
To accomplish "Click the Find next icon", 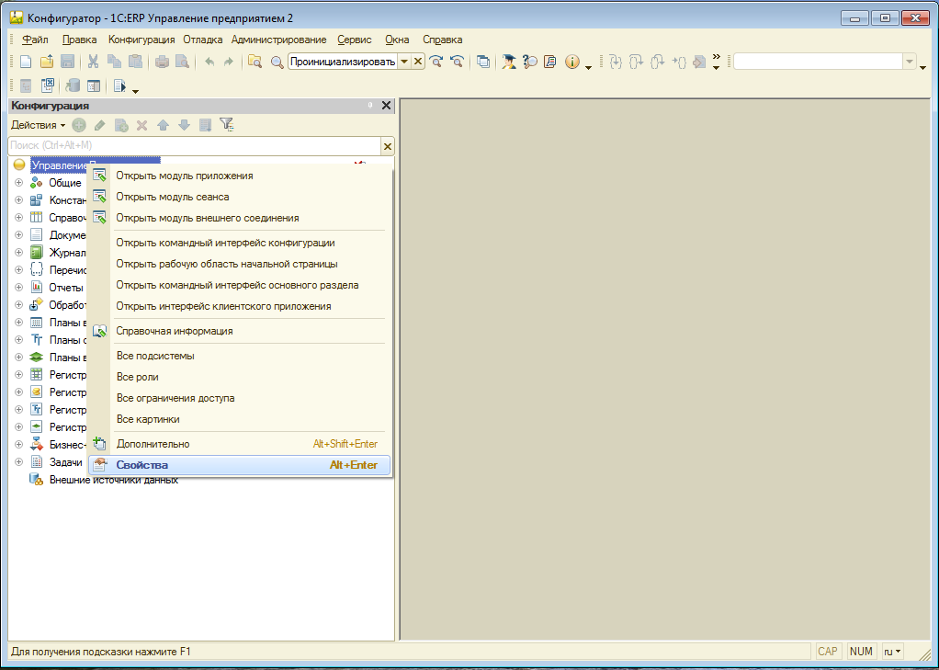I will (x=436, y=62).
